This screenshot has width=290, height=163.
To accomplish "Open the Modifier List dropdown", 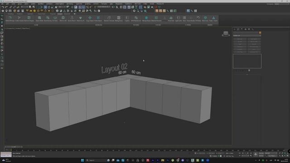I will (247, 35).
